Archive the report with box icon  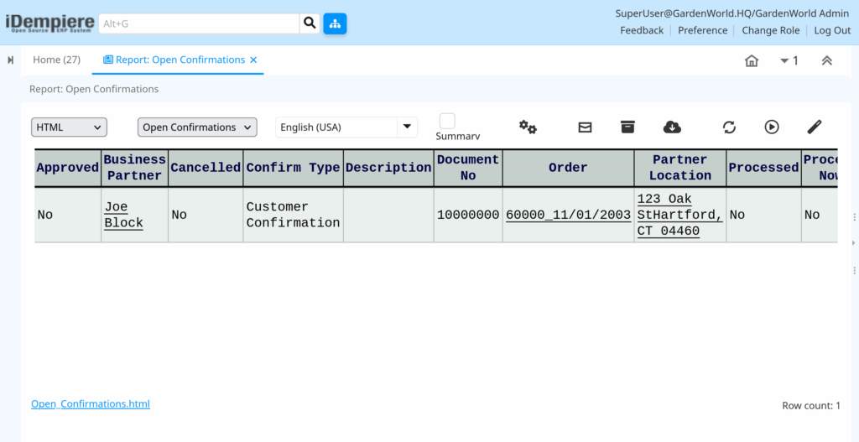pyautogui.click(x=627, y=127)
